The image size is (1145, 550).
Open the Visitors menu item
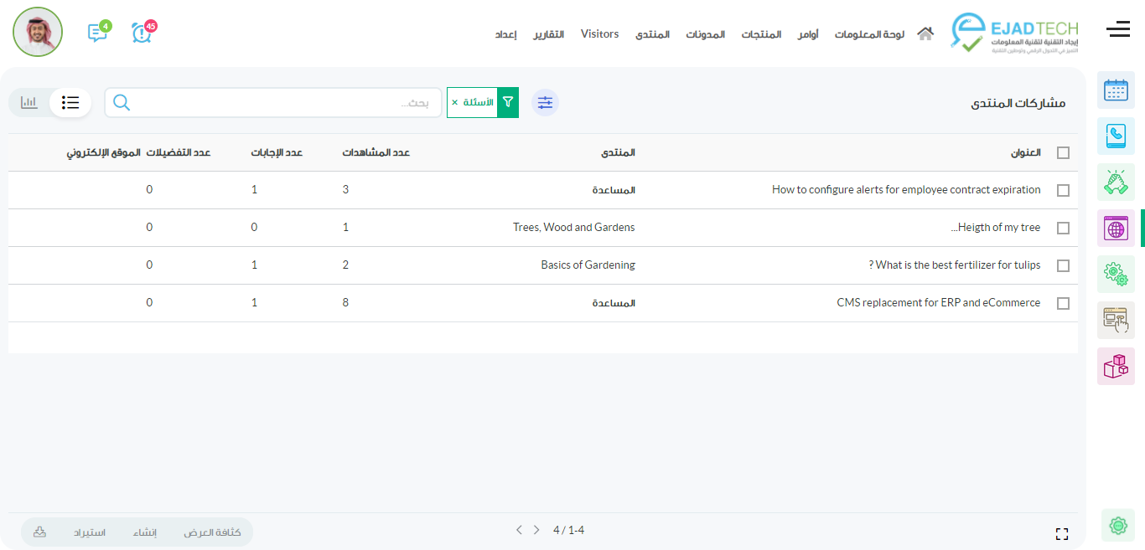(x=599, y=34)
